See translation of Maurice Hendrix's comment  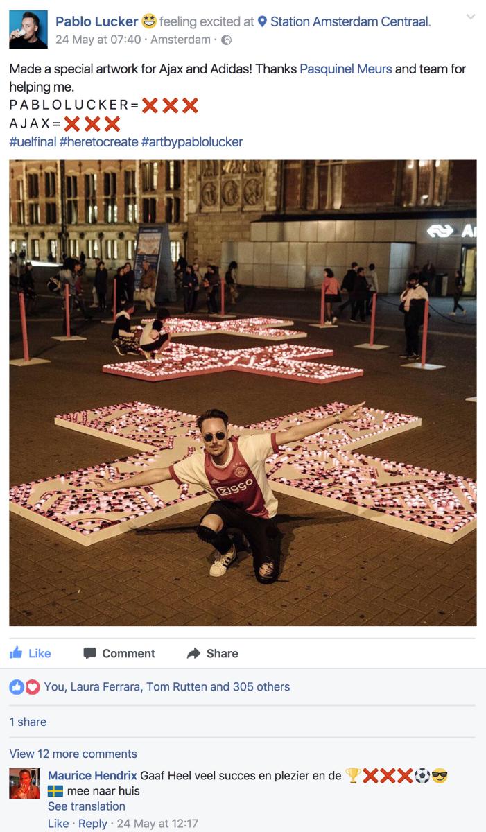click(87, 806)
